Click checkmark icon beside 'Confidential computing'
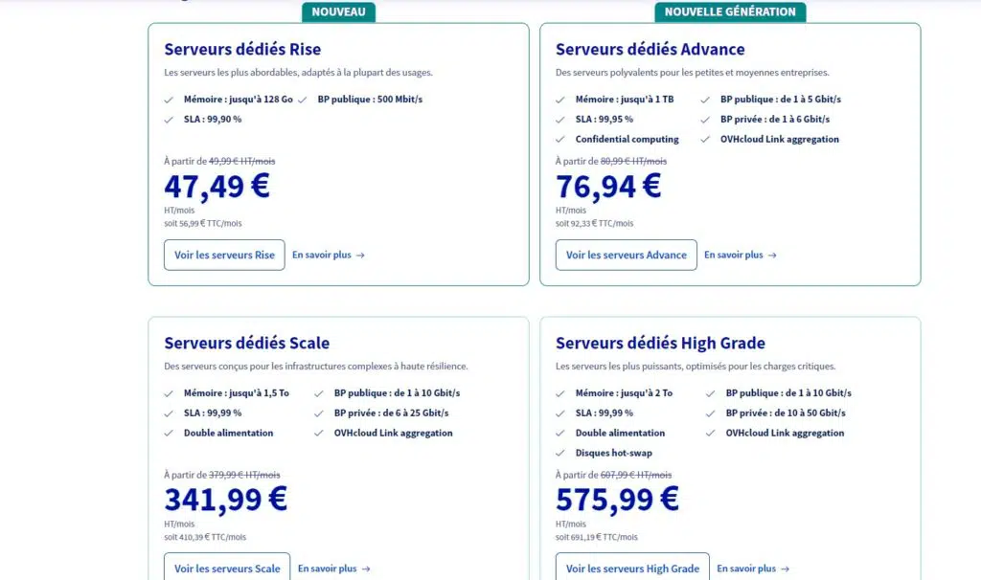The width and height of the screenshot is (981, 580). 560,139
